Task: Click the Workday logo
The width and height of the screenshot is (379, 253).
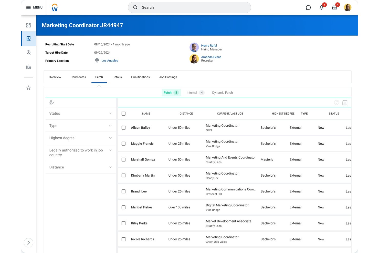Action: click(55, 8)
